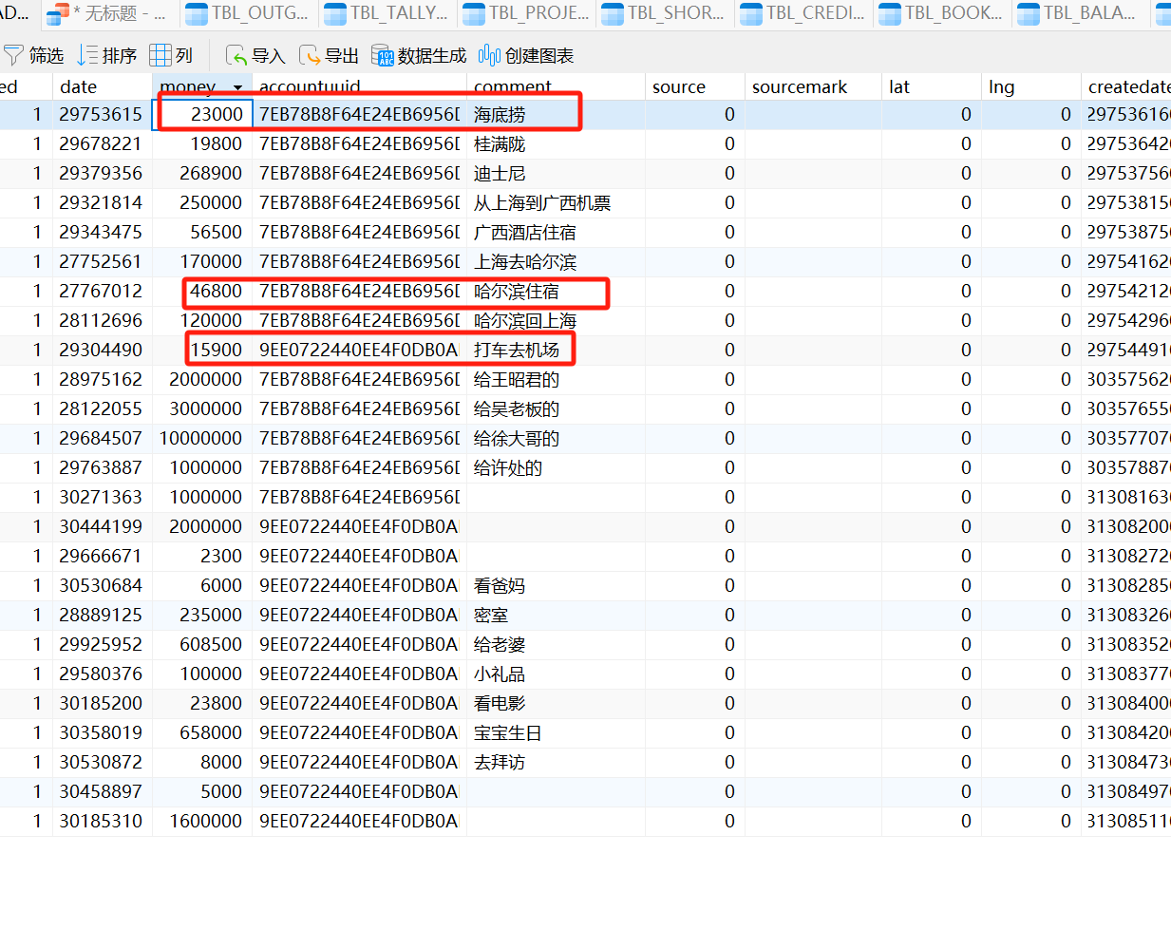Expand the money column sort arrow
The width and height of the screenshot is (1171, 930).
pos(237,87)
